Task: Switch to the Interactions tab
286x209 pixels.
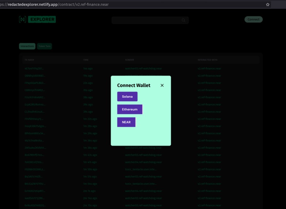Action: tap(27, 46)
